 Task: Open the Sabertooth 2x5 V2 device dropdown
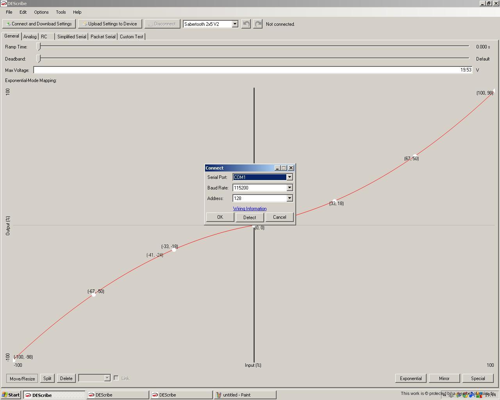[x=235, y=24]
